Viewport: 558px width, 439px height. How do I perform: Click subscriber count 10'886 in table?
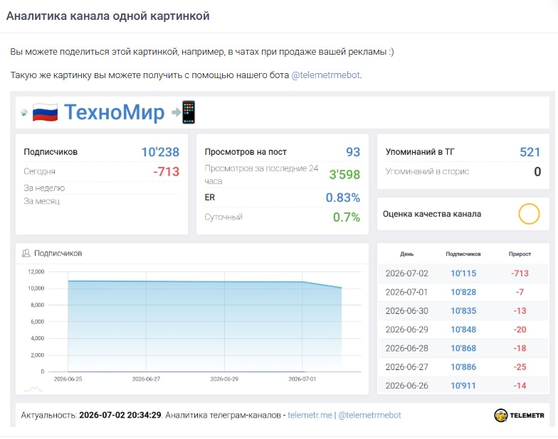pos(463,367)
